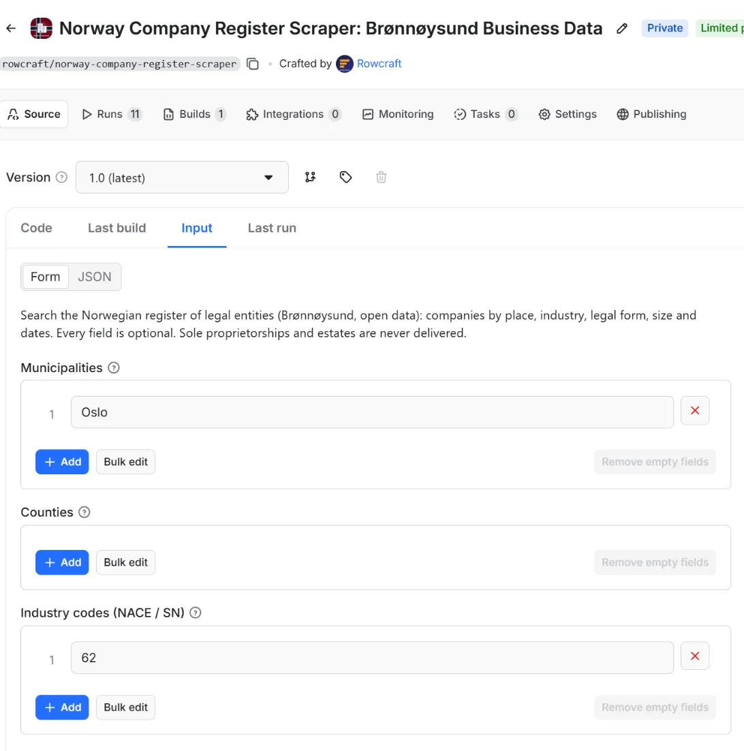The width and height of the screenshot is (744, 751).
Task: Remove empty fields in Industry codes
Action: [x=655, y=707]
